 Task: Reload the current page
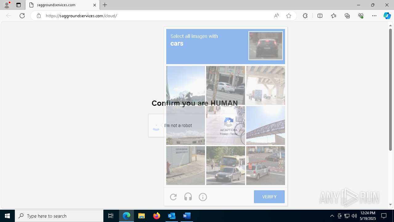coord(22,16)
